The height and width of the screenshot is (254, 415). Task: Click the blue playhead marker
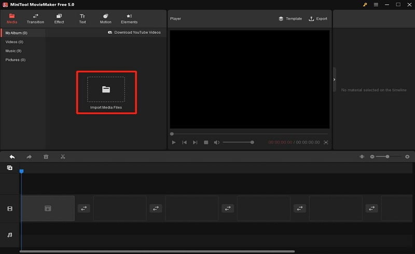(x=21, y=171)
